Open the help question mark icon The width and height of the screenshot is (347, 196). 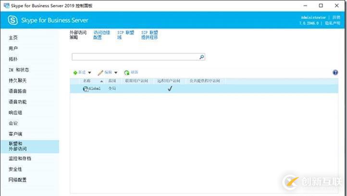[x=335, y=72]
